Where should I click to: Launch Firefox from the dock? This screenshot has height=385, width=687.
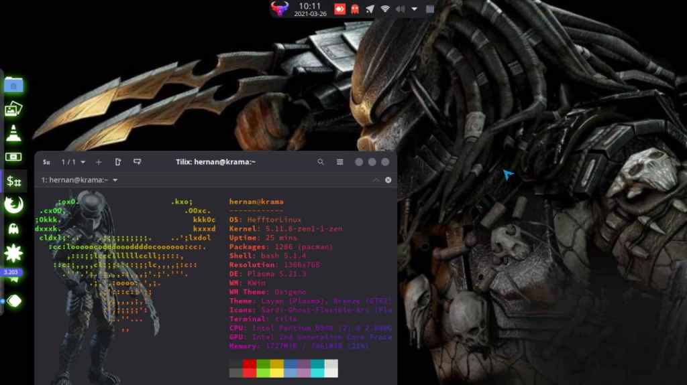click(14, 205)
